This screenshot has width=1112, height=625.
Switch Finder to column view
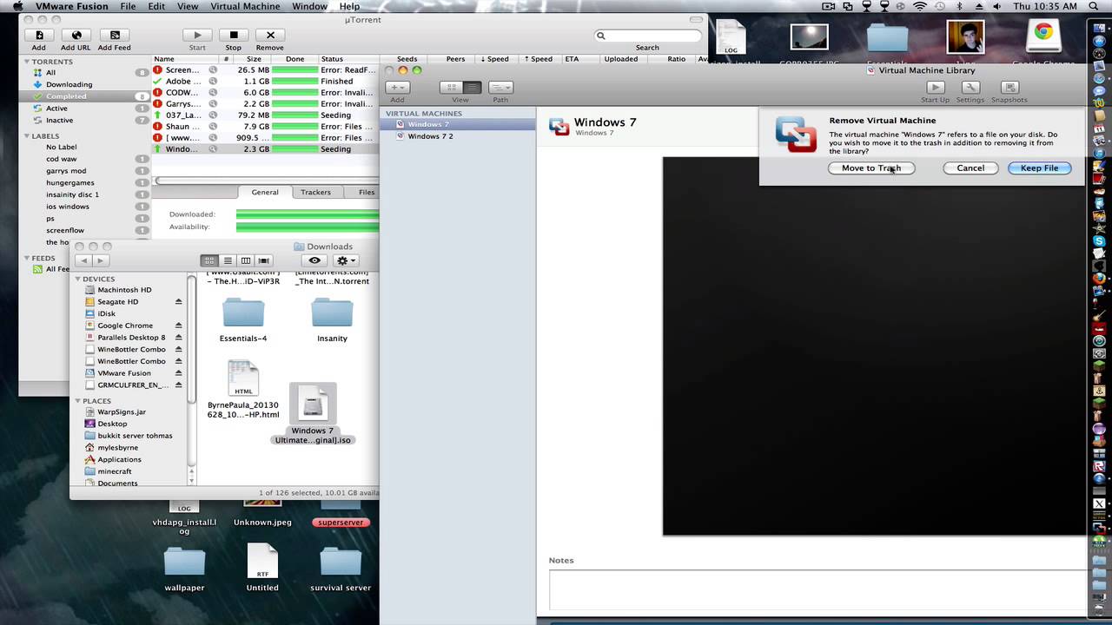coord(246,260)
